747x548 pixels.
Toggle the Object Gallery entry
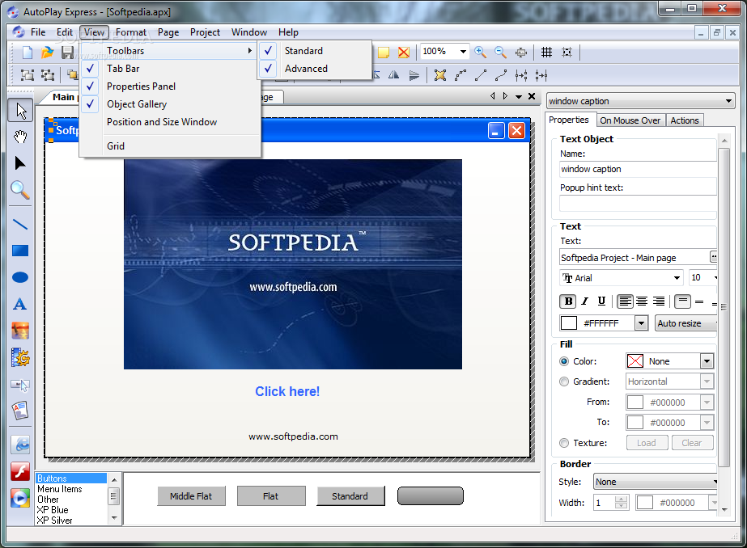click(x=170, y=104)
